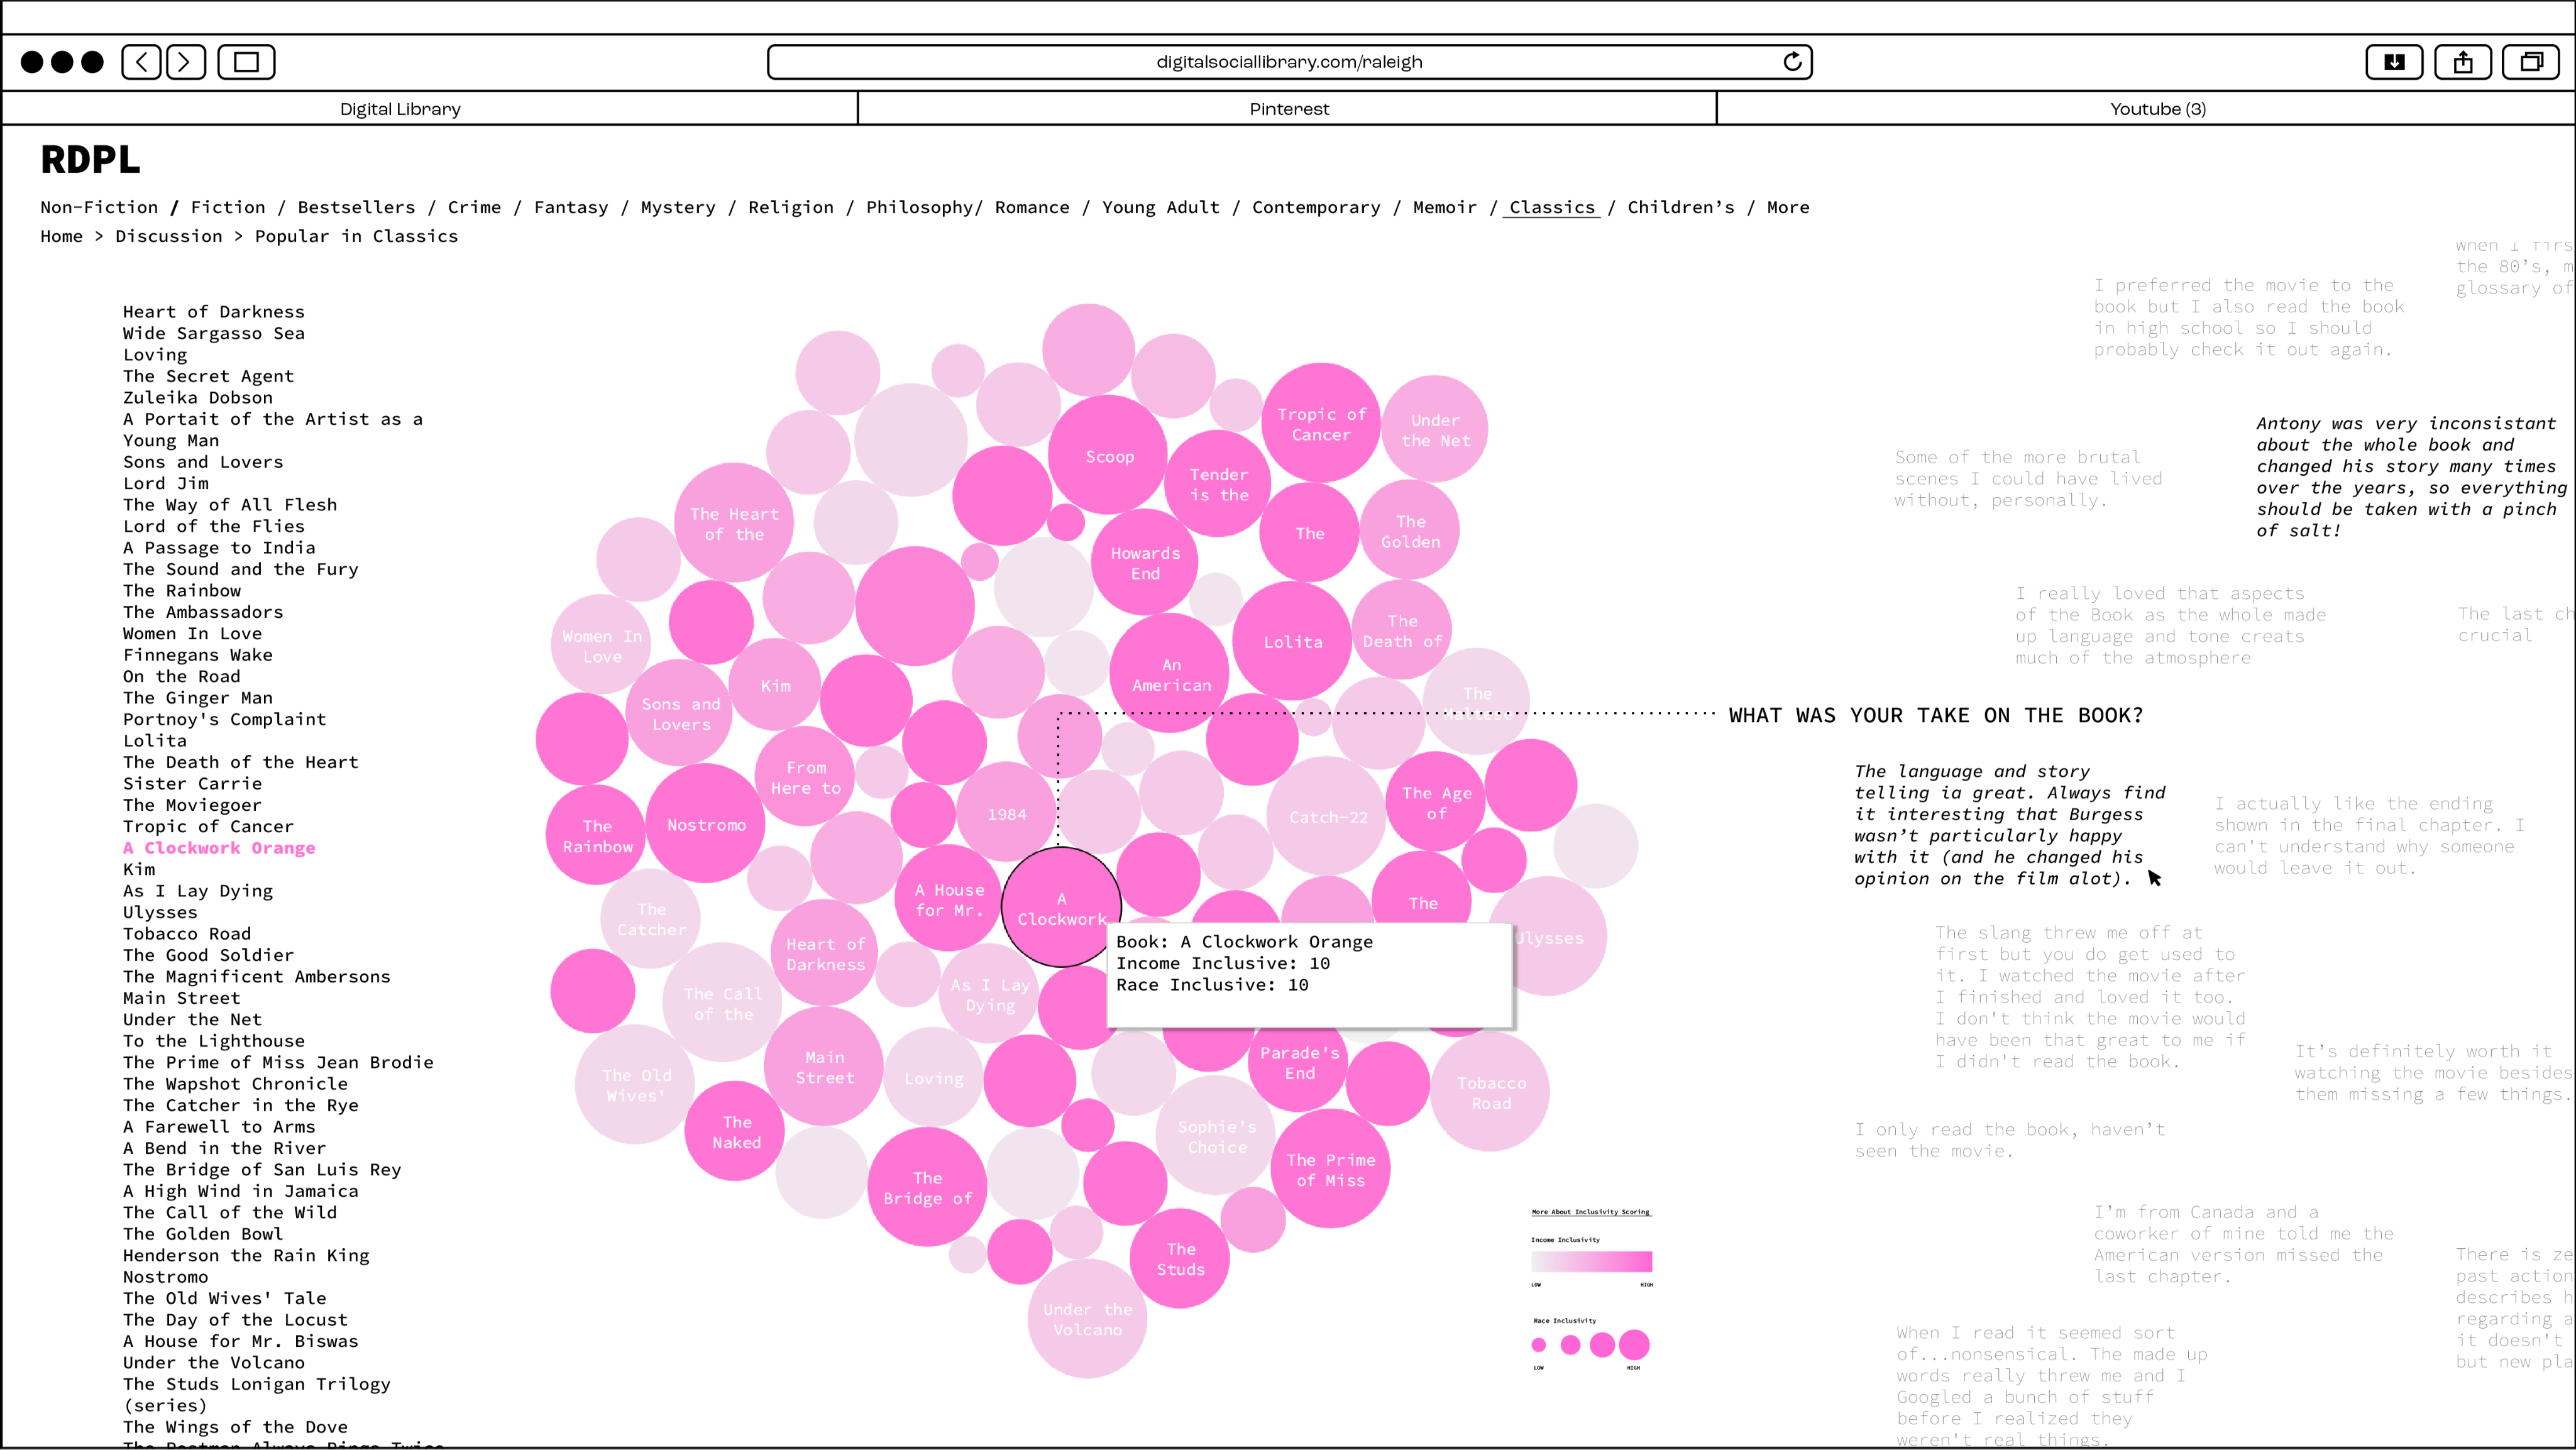Click the browser forward arrow button
This screenshot has height=1450, width=2576.
[185, 62]
